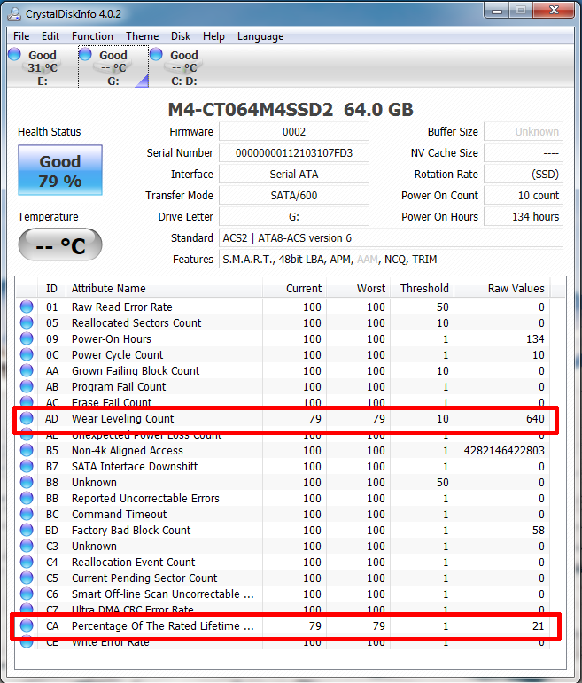Click status orb for Grown Failing Block Count

[x=27, y=370]
